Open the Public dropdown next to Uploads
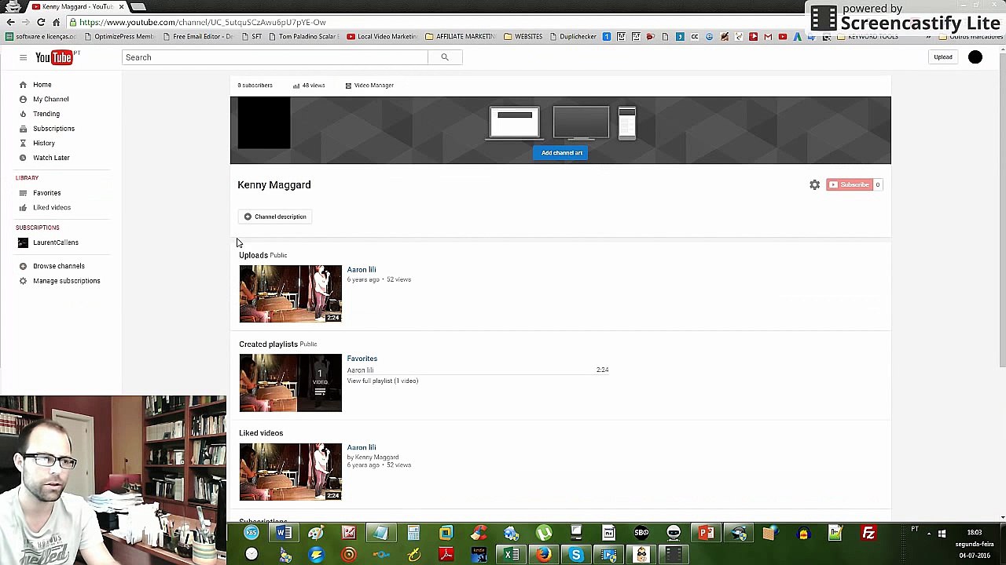Viewport: 1006px width, 565px height. tap(278, 255)
